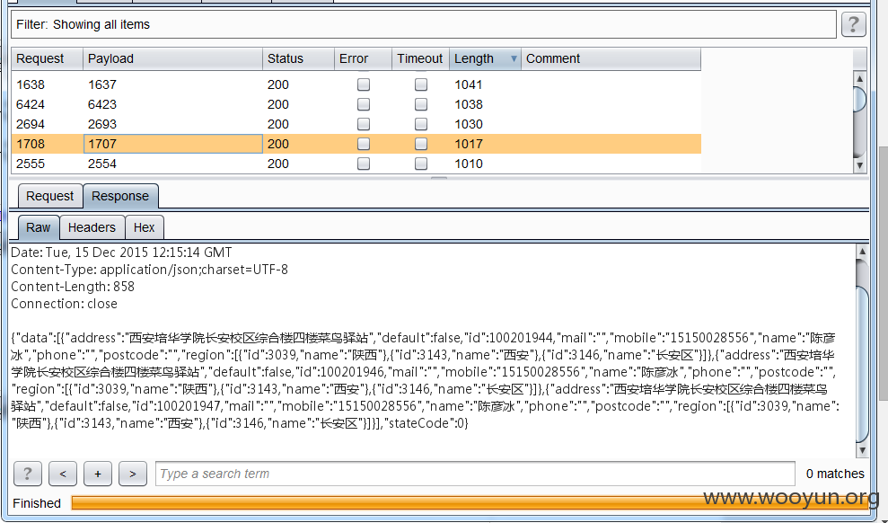Sort by Payload column header
Image resolution: width=888 pixels, height=523 pixels.
tap(172, 59)
